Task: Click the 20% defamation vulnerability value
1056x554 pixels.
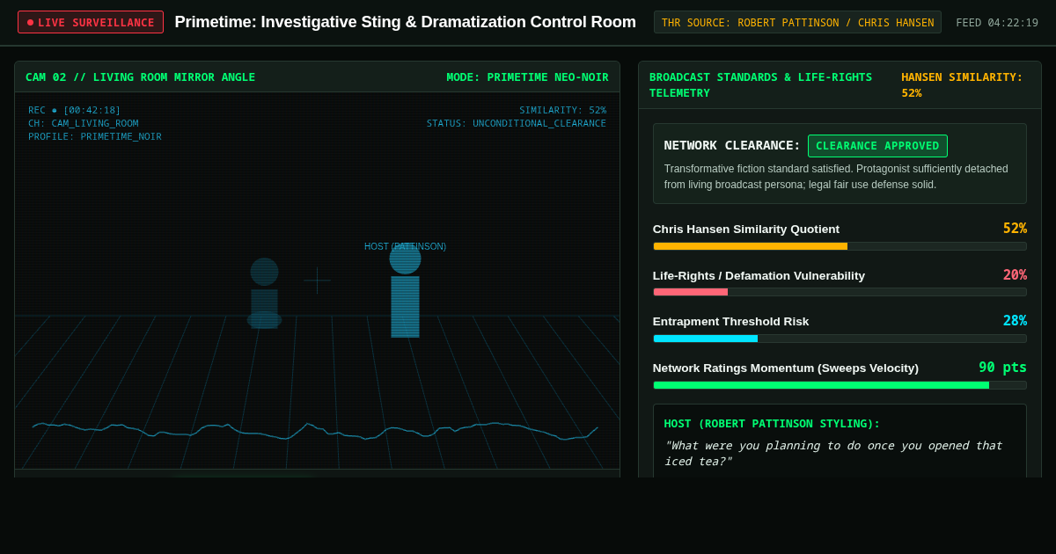Action: [x=1015, y=275]
